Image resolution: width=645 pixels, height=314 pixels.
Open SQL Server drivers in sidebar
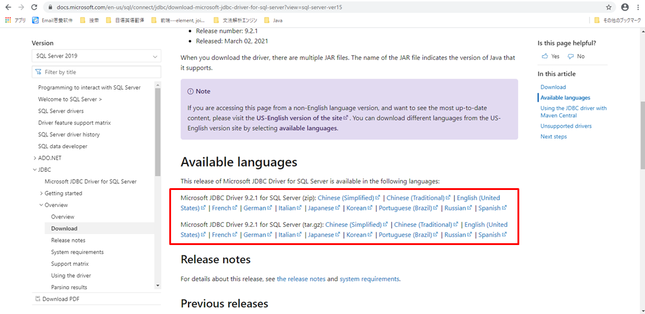[x=61, y=111]
